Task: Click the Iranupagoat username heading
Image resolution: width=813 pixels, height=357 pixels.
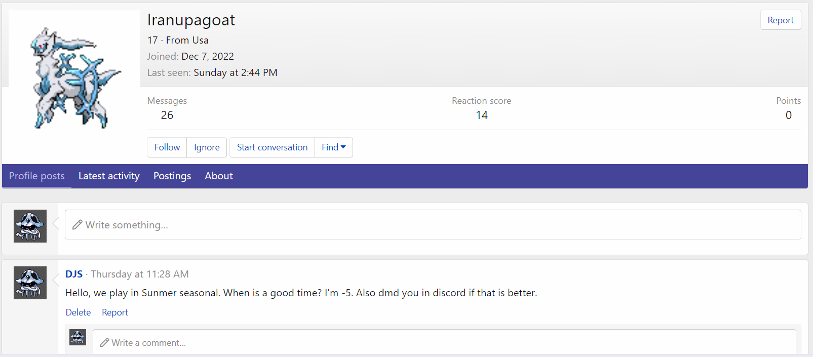Action: point(191,20)
